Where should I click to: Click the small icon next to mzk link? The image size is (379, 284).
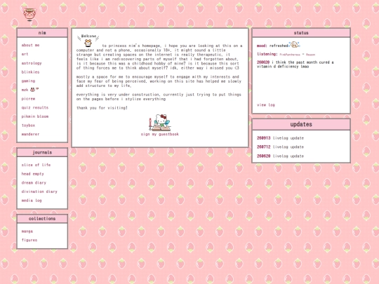coord(34,90)
